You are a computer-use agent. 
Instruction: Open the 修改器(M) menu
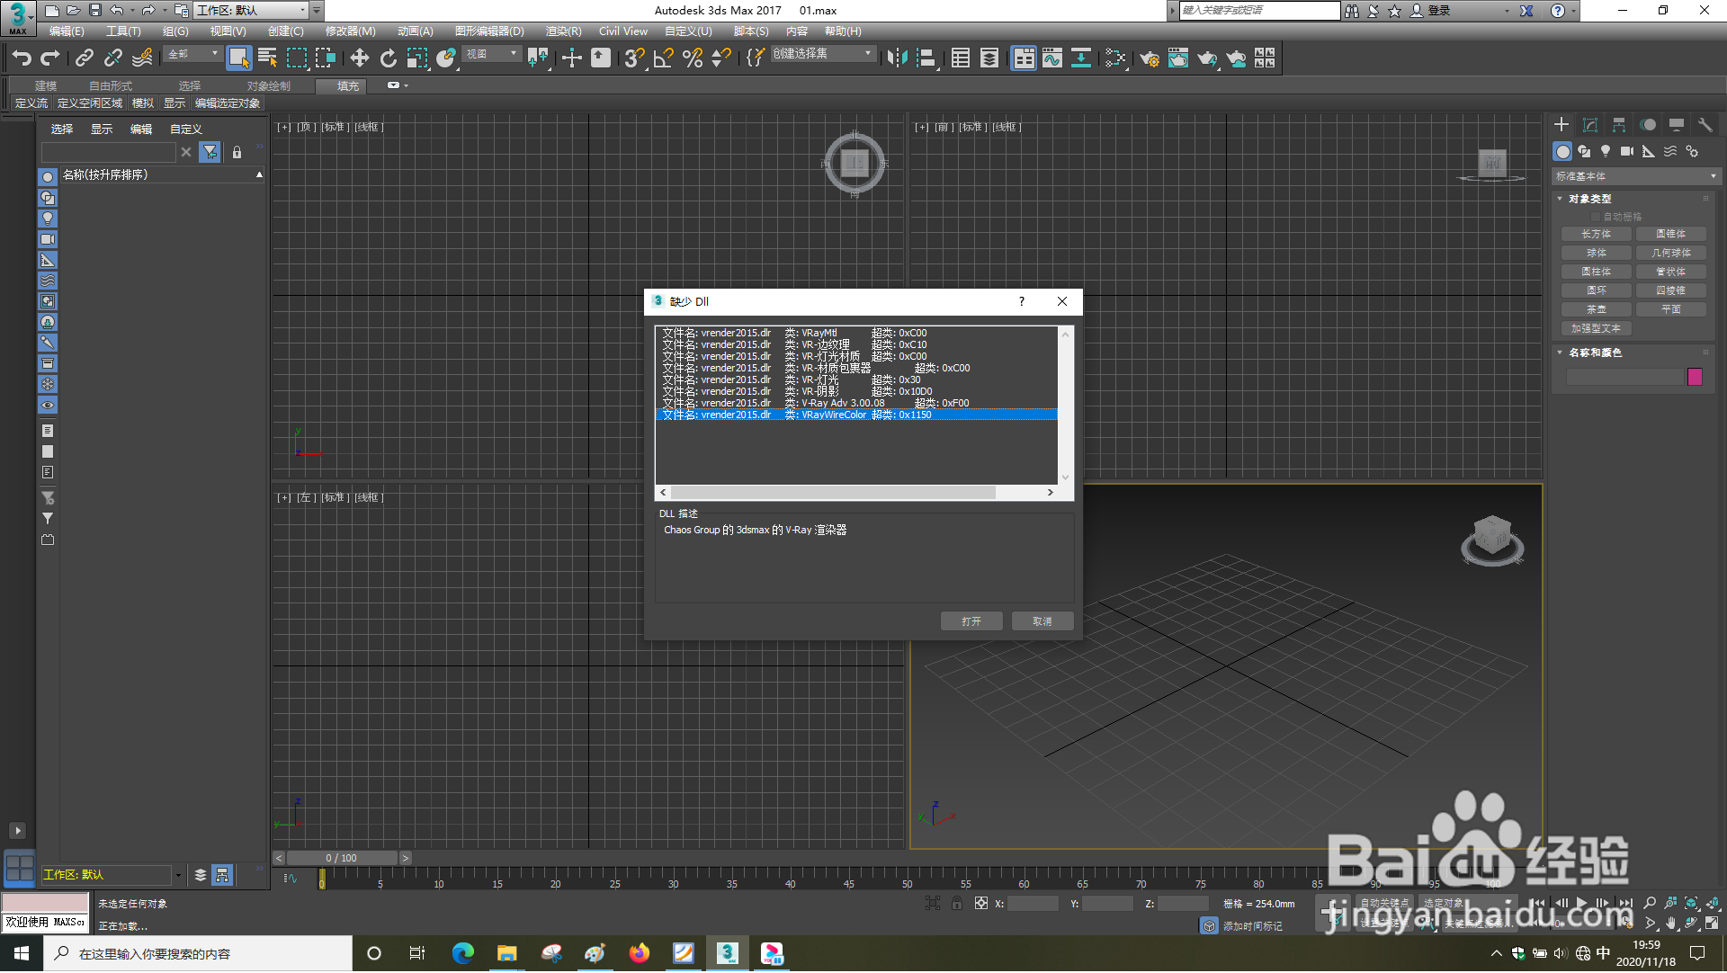coord(350,31)
